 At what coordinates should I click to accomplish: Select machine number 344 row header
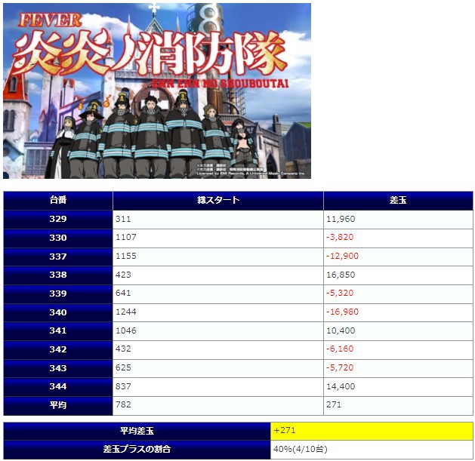(x=58, y=387)
